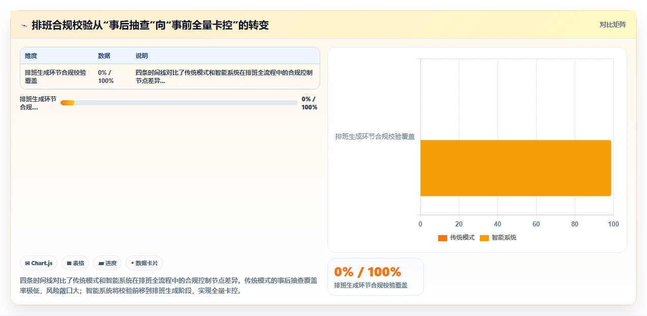Click the x-axis tick label 100
Image resolution: width=647 pixels, height=316 pixels.
[613, 224]
